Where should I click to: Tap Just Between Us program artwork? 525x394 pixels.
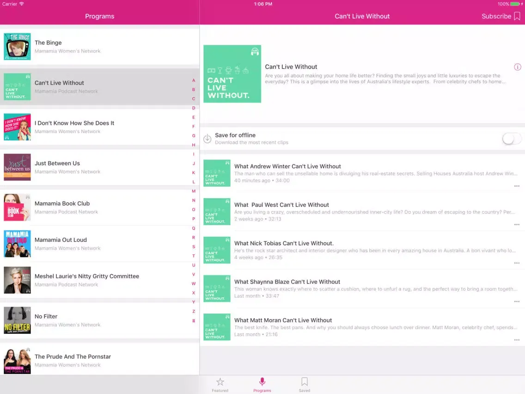tap(17, 167)
